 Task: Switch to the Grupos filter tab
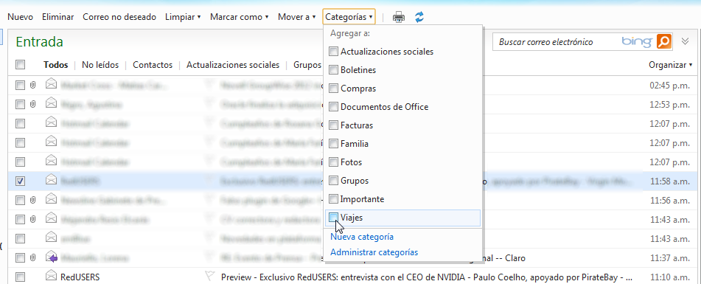pos(307,65)
